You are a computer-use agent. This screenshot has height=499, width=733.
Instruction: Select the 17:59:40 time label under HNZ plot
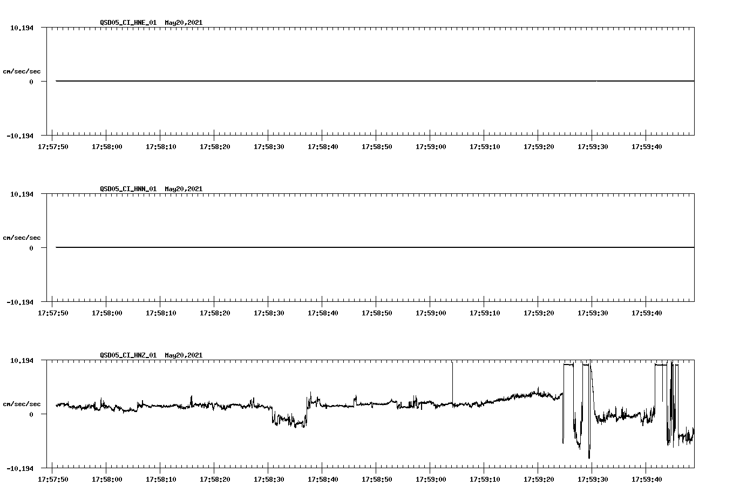[x=647, y=478]
